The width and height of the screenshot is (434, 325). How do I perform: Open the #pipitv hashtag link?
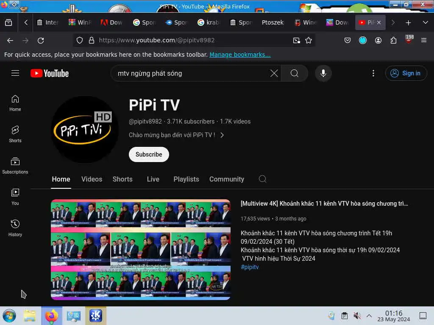click(x=250, y=267)
